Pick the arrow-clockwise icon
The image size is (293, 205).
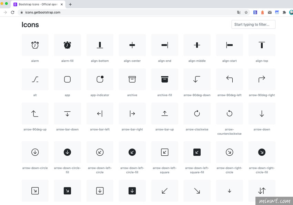(x=197, y=113)
